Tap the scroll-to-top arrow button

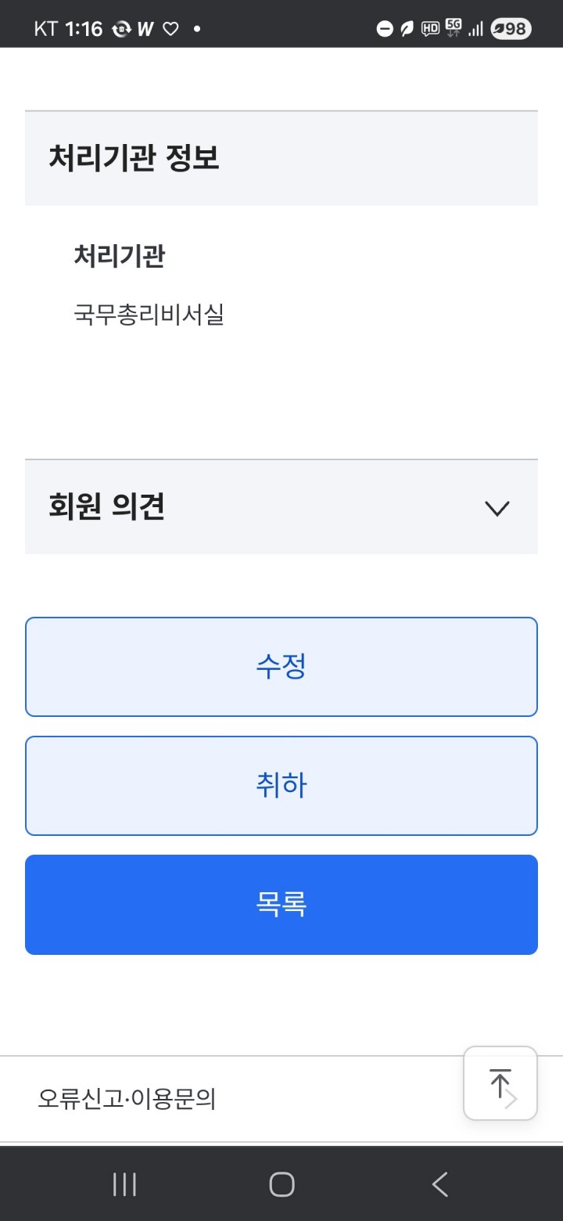point(500,1082)
